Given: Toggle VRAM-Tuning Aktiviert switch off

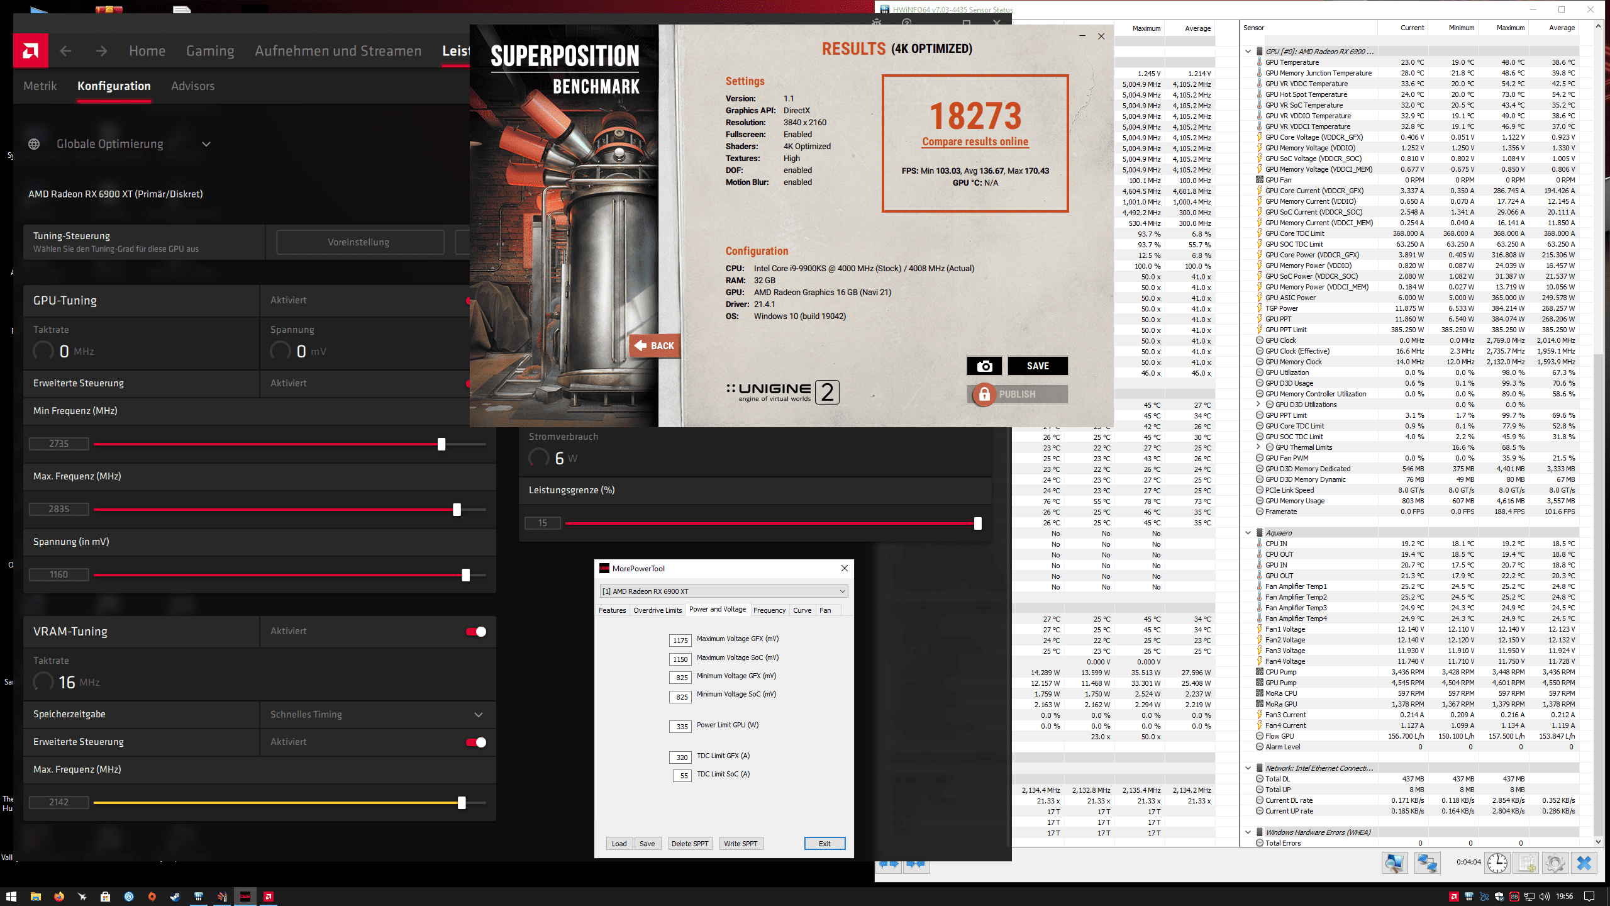Looking at the screenshot, I should tap(476, 632).
